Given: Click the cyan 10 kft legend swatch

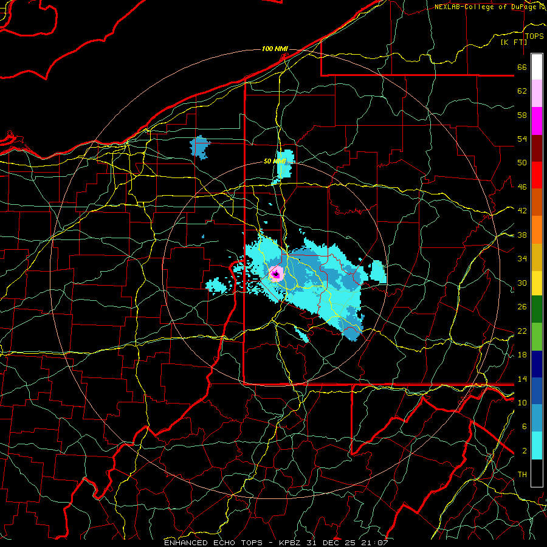Looking at the screenshot, I should point(537,446).
